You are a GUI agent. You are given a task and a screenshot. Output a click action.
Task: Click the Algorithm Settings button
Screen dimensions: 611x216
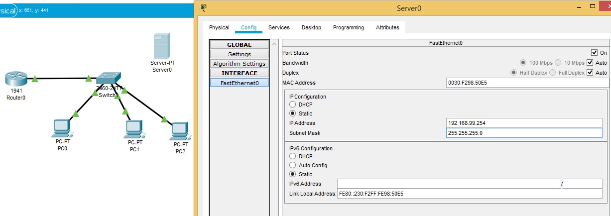click(240, 64)
